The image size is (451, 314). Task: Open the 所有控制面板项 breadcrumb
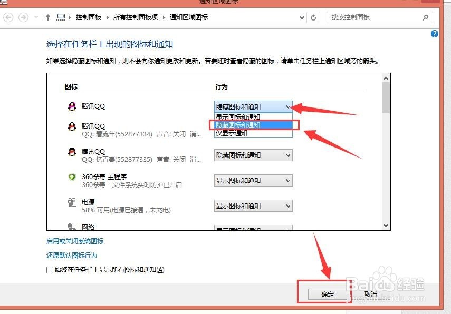136,17
